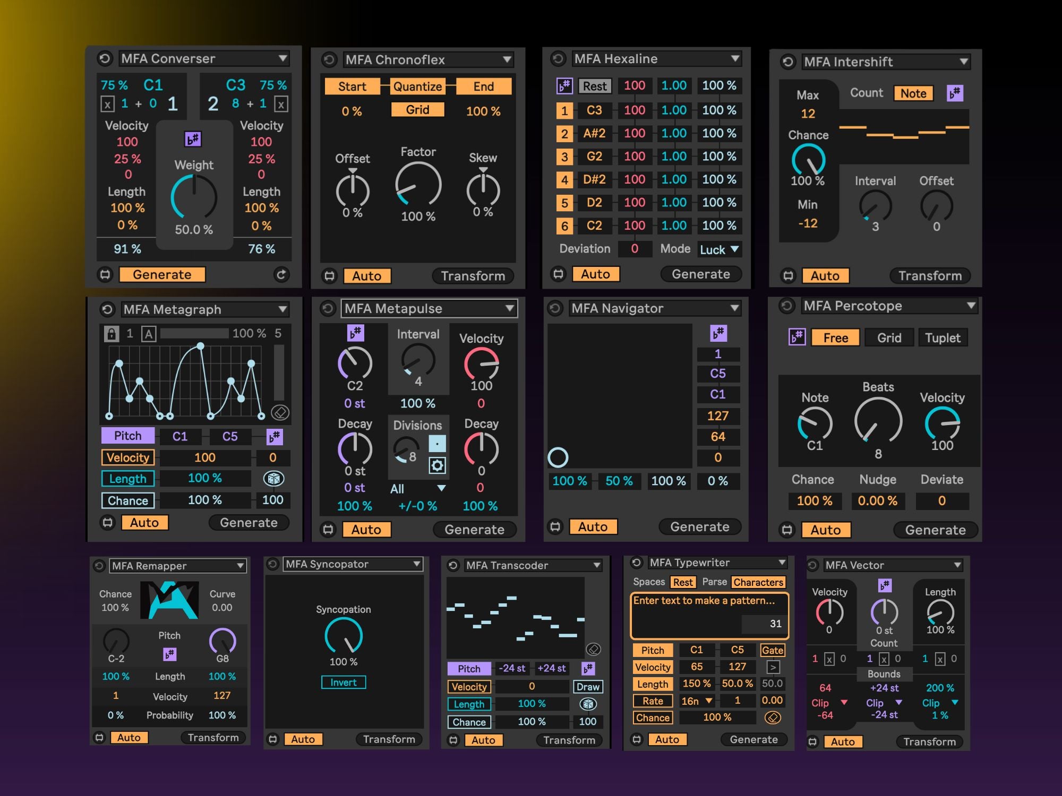
Task: Toggle the Invert button in MFA Syncopator
Action: pos(344,682)
